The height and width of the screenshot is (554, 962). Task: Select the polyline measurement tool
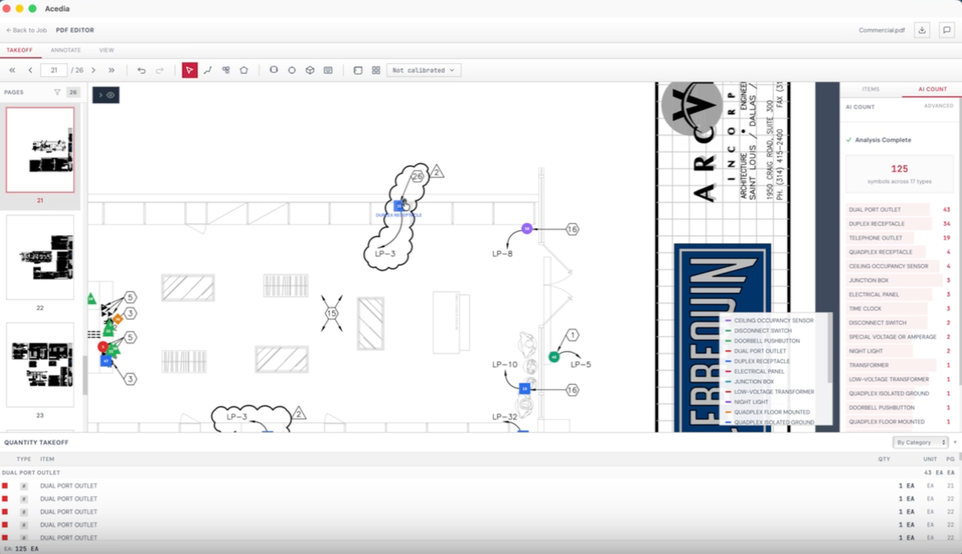208,70
